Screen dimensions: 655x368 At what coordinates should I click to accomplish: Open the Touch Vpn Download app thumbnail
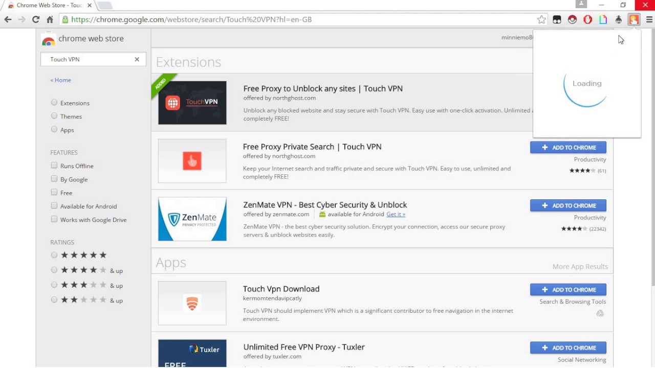pyautogui.click(x=192, y=303)
